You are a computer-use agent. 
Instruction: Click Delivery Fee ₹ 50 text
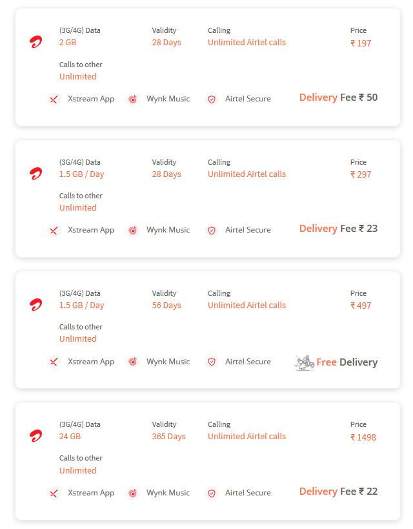click(339, 98)
